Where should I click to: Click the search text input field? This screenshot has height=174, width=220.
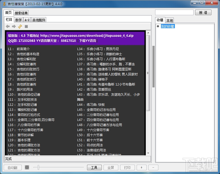pyautogui.click(x=174, y=12)
